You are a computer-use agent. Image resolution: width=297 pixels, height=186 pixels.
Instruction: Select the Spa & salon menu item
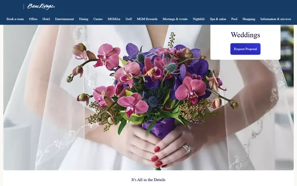[218, 19]
